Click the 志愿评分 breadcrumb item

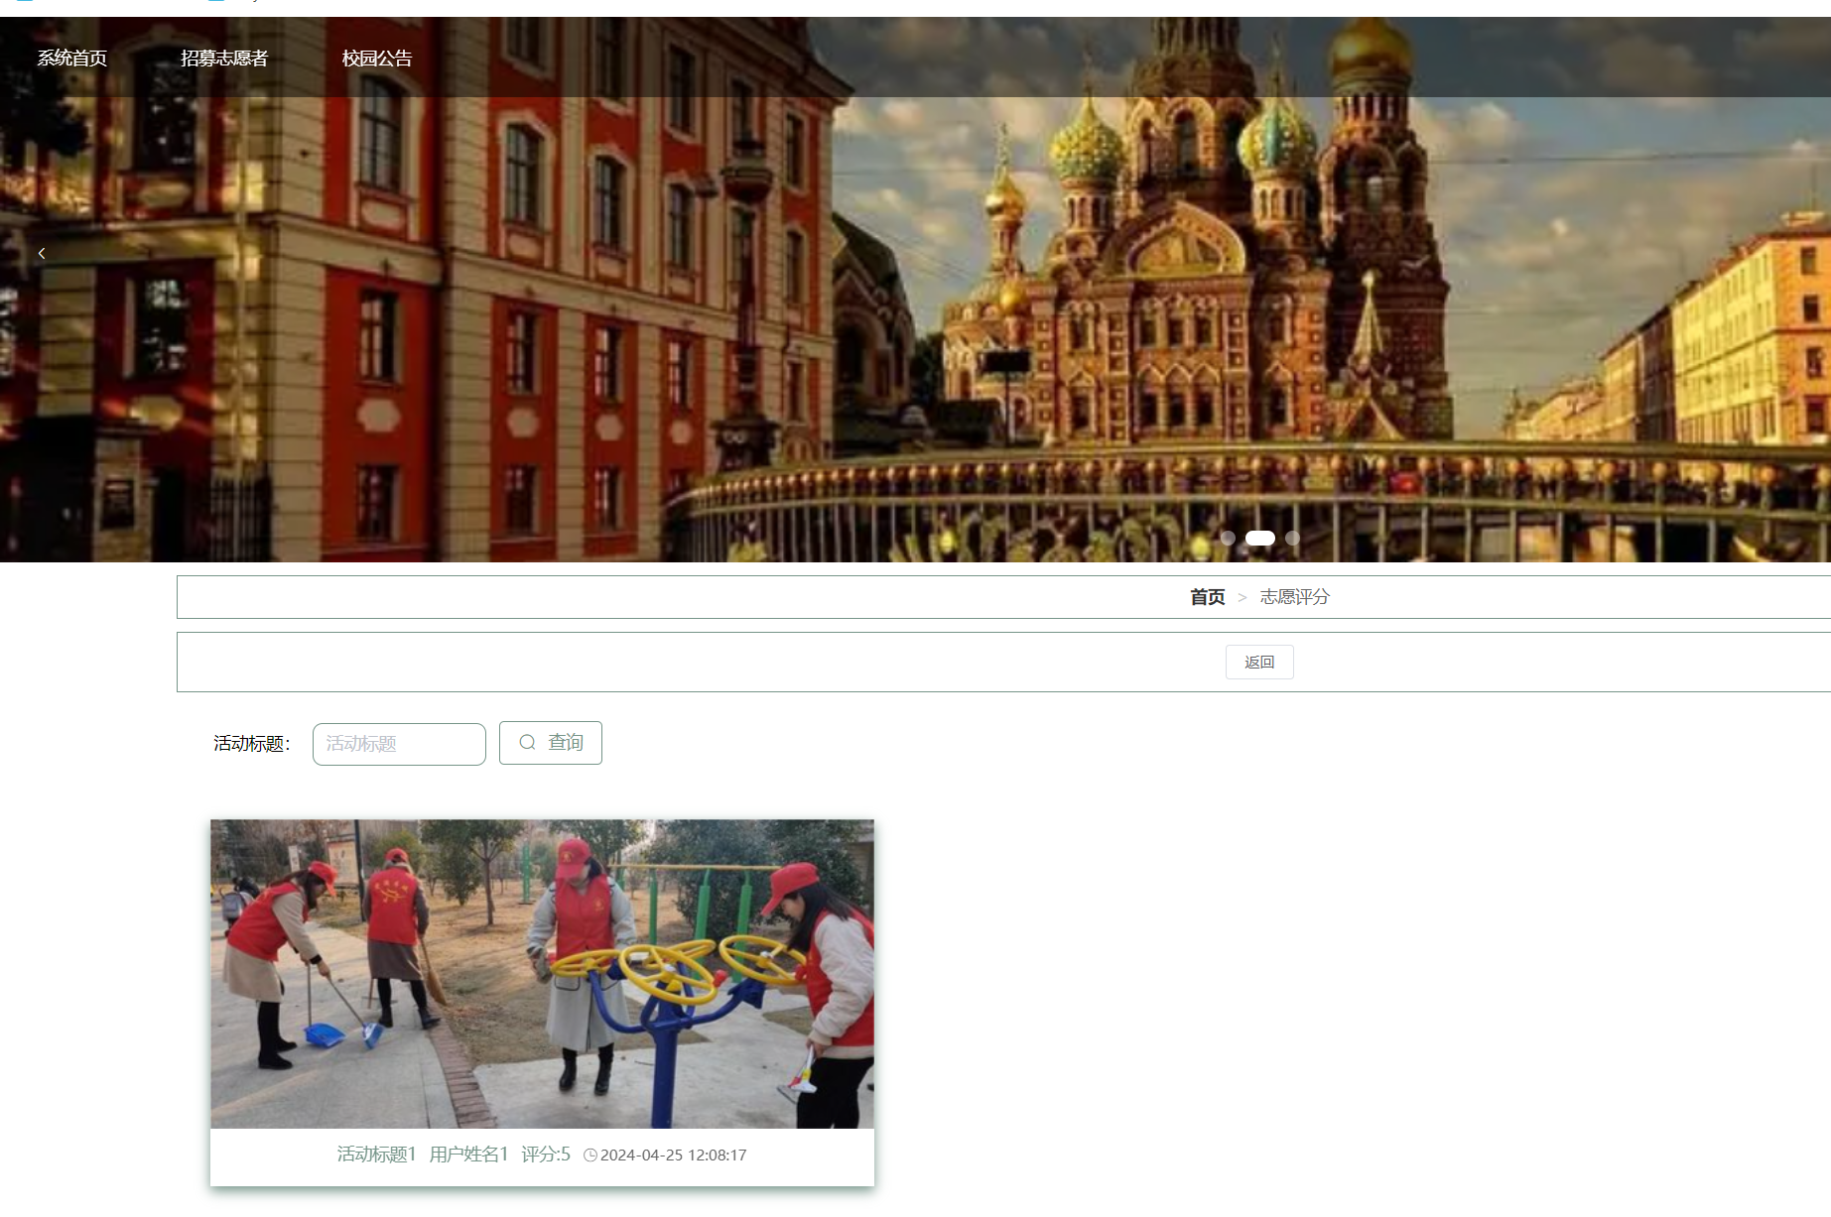(1294, 597)
